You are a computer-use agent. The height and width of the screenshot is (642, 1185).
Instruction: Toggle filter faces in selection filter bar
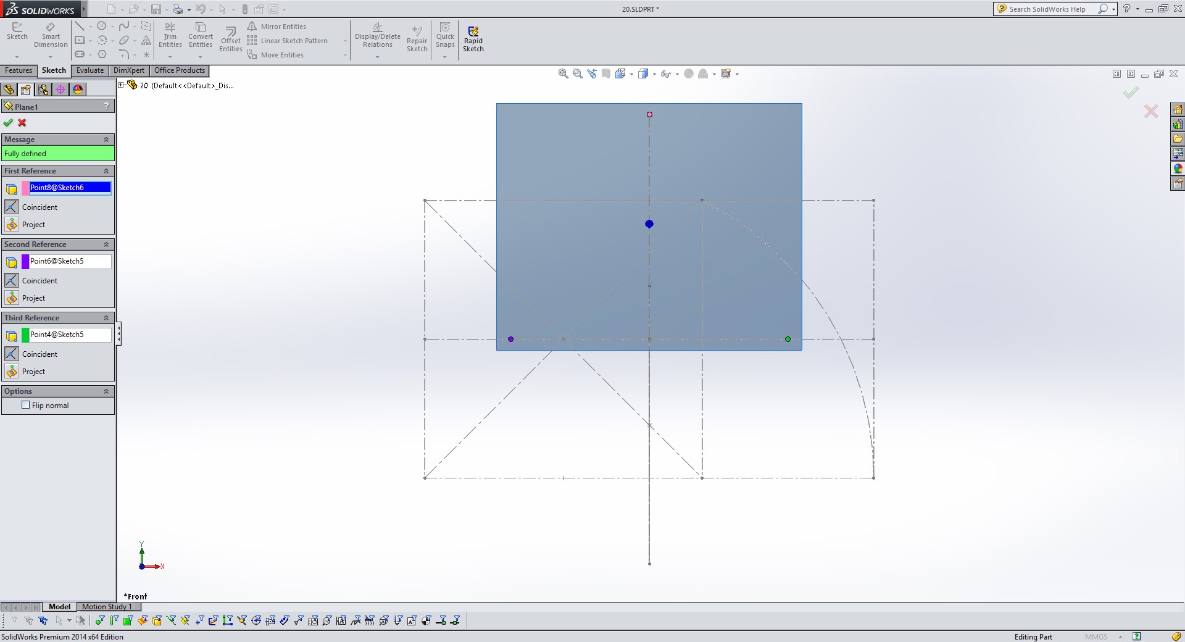pyautogui.click(x=128, y=620)
